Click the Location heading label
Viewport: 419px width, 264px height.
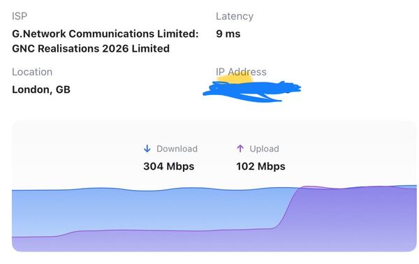(32, 72)
